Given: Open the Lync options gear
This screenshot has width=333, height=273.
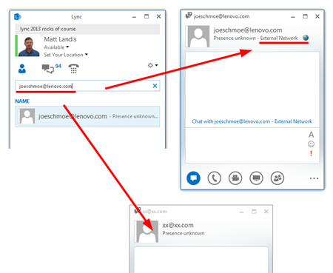Looking at the screenshot, I should pos(150,65).
